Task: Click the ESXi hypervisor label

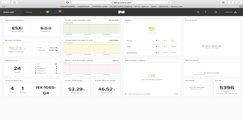Action: pos(17,28)
